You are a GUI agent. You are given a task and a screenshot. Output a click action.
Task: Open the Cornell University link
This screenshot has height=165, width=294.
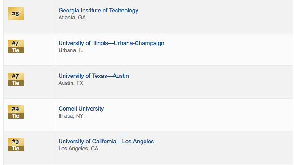click(81, 109)
